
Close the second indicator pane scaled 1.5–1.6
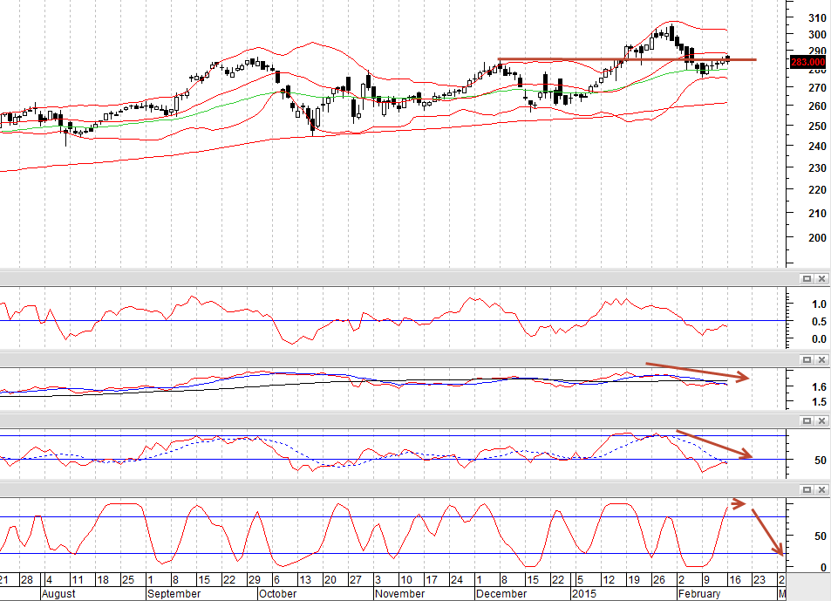click(821, 360)
